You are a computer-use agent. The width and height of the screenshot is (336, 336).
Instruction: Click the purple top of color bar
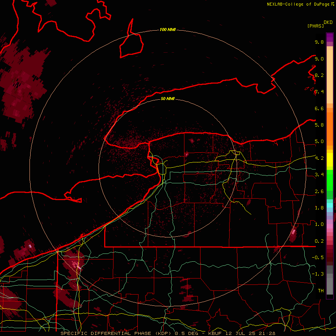click(x=330, y=37)
